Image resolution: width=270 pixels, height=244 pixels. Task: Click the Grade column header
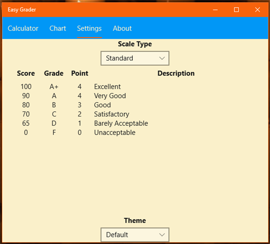tap(53, 73)
